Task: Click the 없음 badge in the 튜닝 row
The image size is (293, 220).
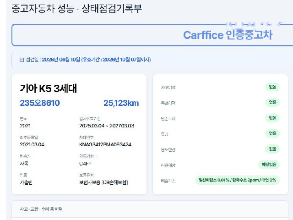Action: click(272, 133)
